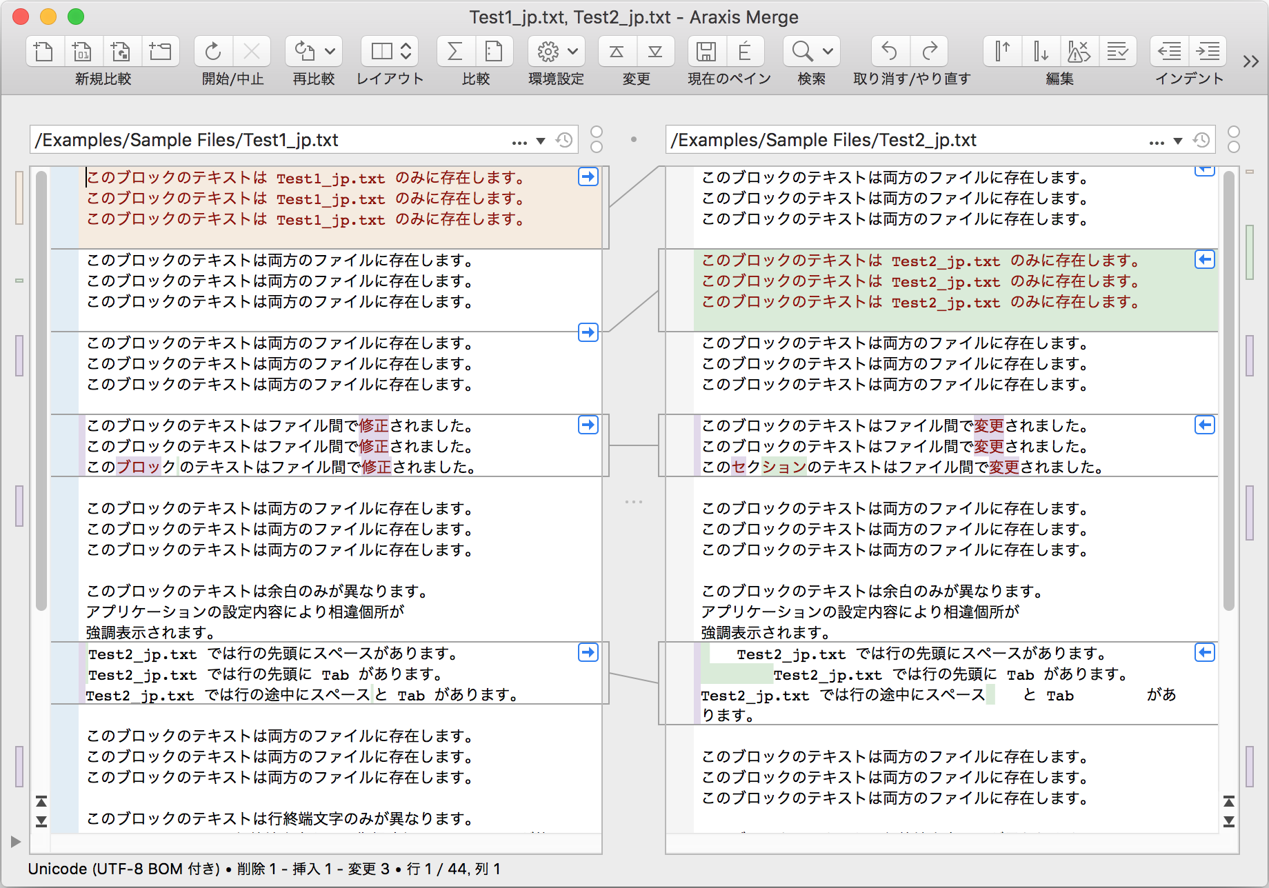Open the search magnifier tool
Screen dimensions: 1269x888
coord(800,50)
